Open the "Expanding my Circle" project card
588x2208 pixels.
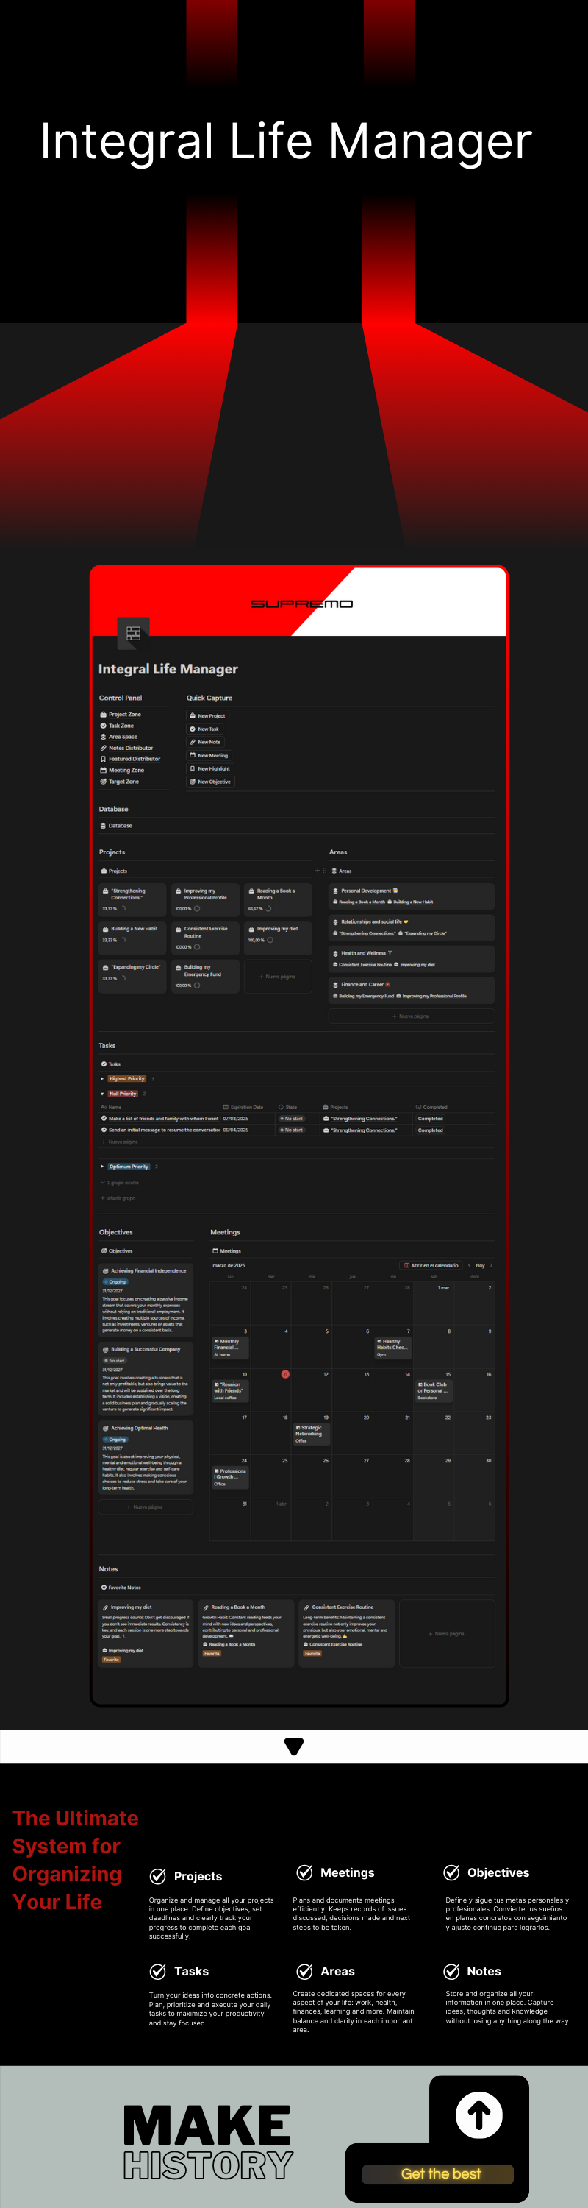pos(132,976)
